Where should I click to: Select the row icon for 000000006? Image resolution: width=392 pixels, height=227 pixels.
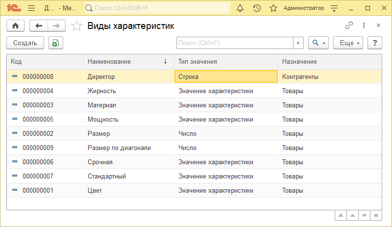(15, 162)
